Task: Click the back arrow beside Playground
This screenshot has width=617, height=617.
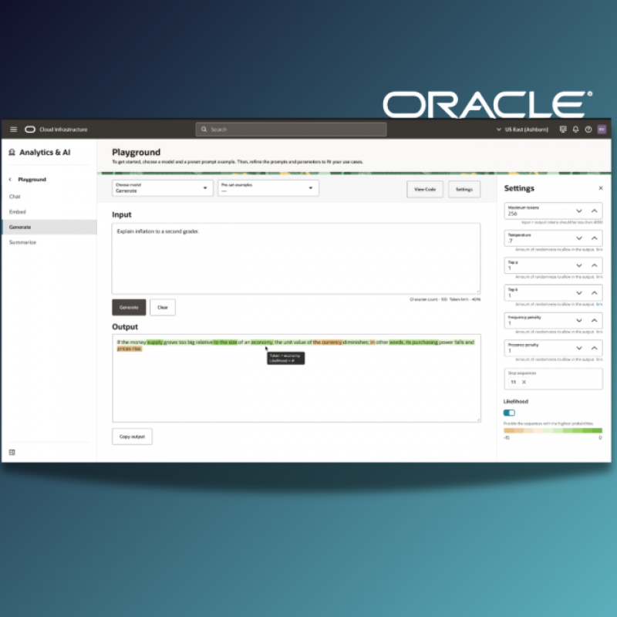Action: point(10,180)
